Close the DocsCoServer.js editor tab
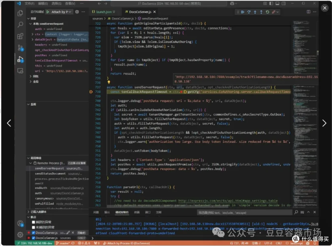 point(155,12)
